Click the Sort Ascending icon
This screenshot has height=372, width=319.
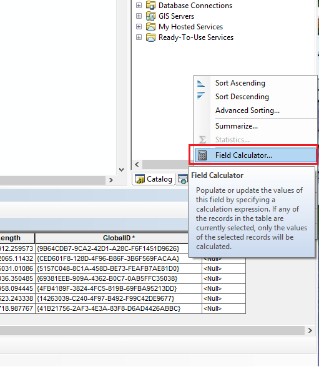point(201,83)
